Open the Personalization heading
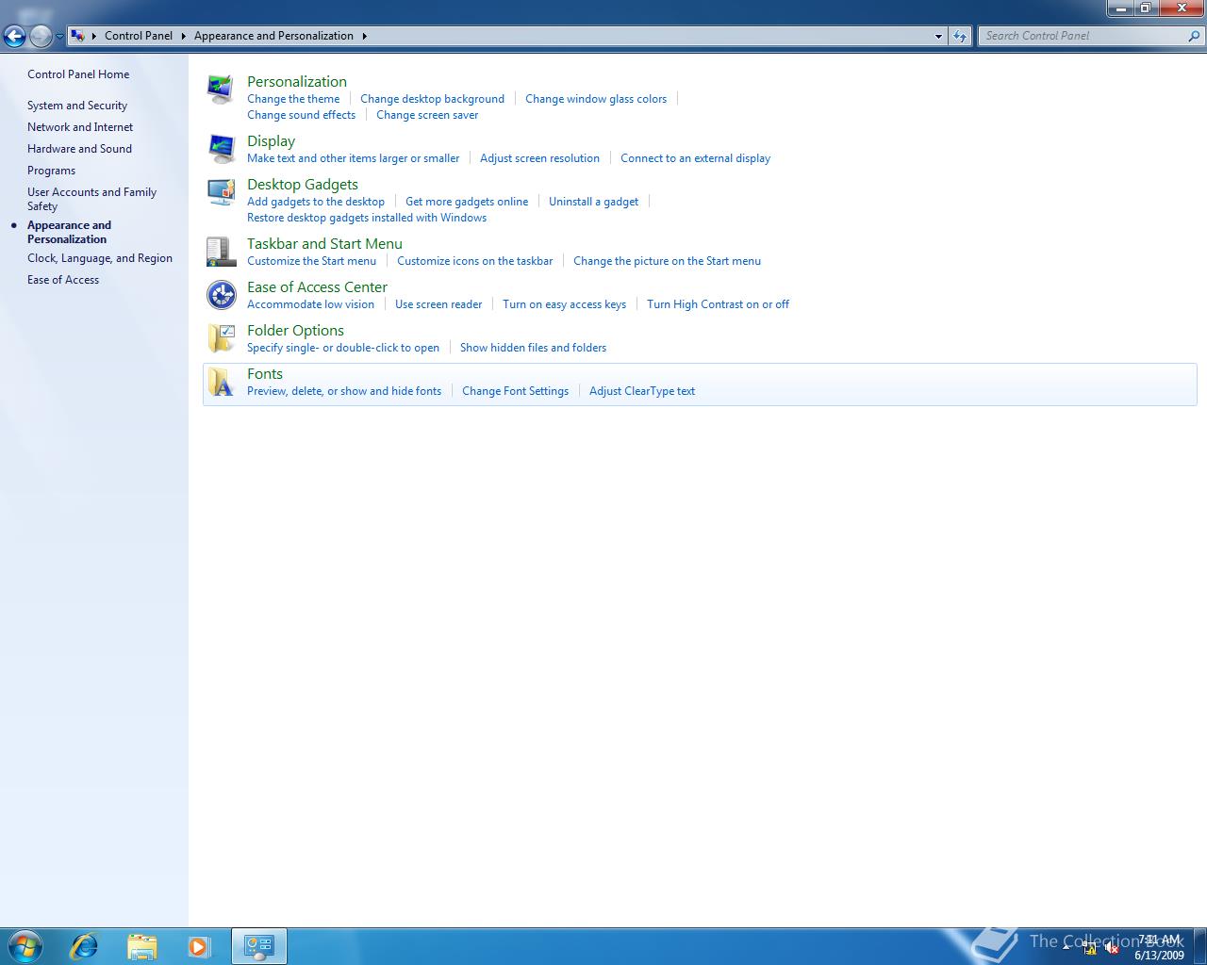 (297, 82)
